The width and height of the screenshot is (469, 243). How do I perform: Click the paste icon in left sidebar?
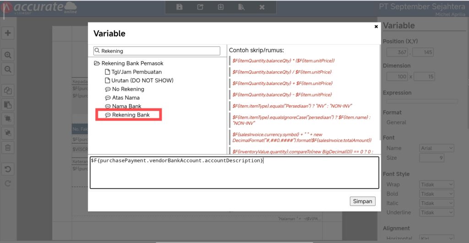tap(8, 105)
